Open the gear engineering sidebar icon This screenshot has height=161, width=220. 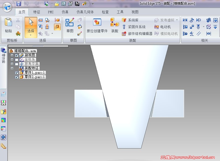[x=3, y=137]
